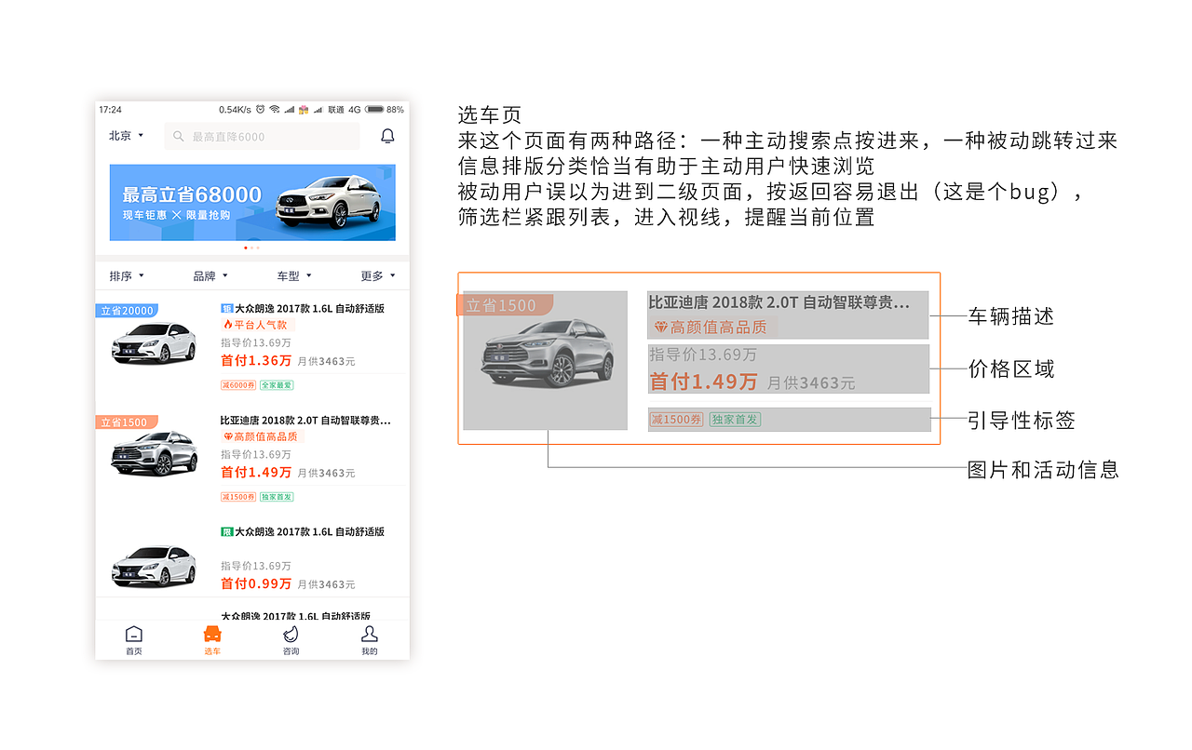Click the search magnifier icon
This screenshot has height=750, width=1192.
179,137
